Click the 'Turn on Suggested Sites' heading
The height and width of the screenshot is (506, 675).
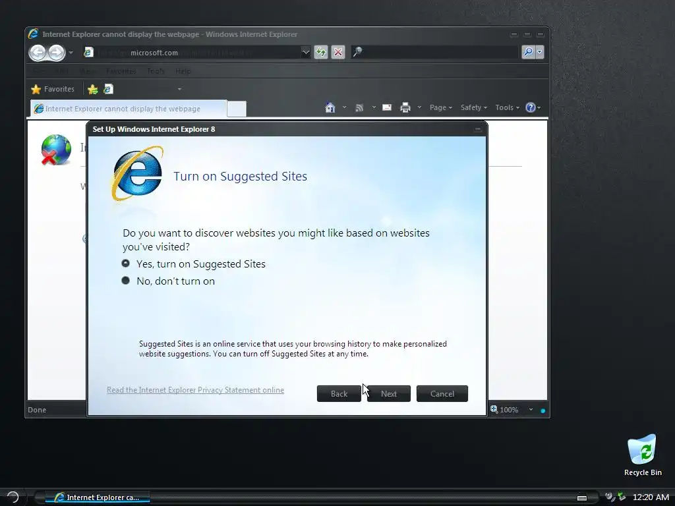click(240, 176)
